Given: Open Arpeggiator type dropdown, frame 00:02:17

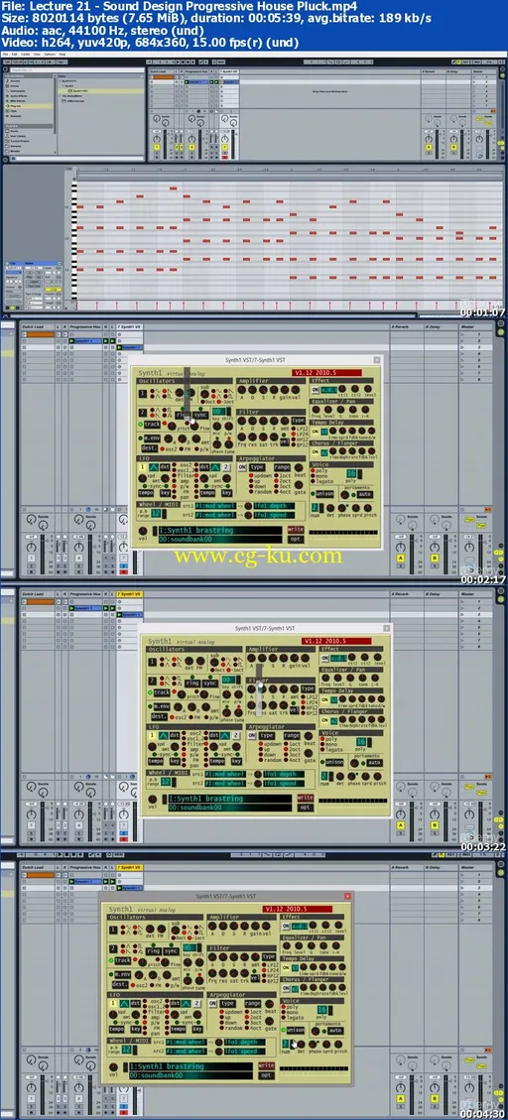Looking at the screenshot, I should click(x=257, y=468).
